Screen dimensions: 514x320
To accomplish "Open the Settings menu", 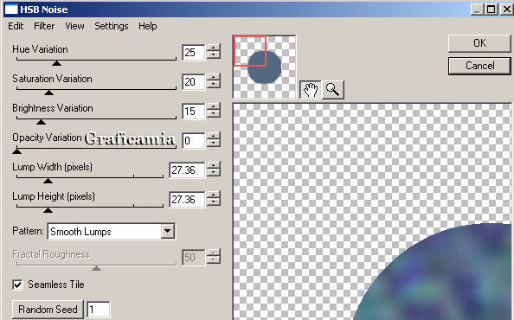I will tap(111, 26).
